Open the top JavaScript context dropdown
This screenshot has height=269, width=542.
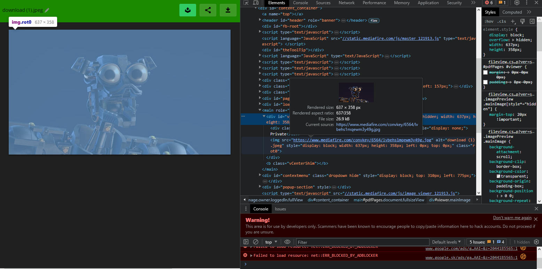click(271, 242)
